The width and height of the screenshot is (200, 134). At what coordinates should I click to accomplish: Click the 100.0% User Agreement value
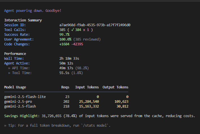[65, 39]
